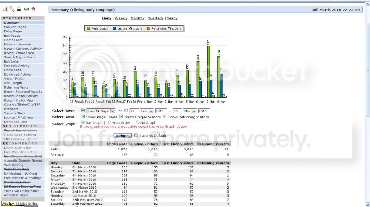Switch to the Yearly view

point(172,18)
